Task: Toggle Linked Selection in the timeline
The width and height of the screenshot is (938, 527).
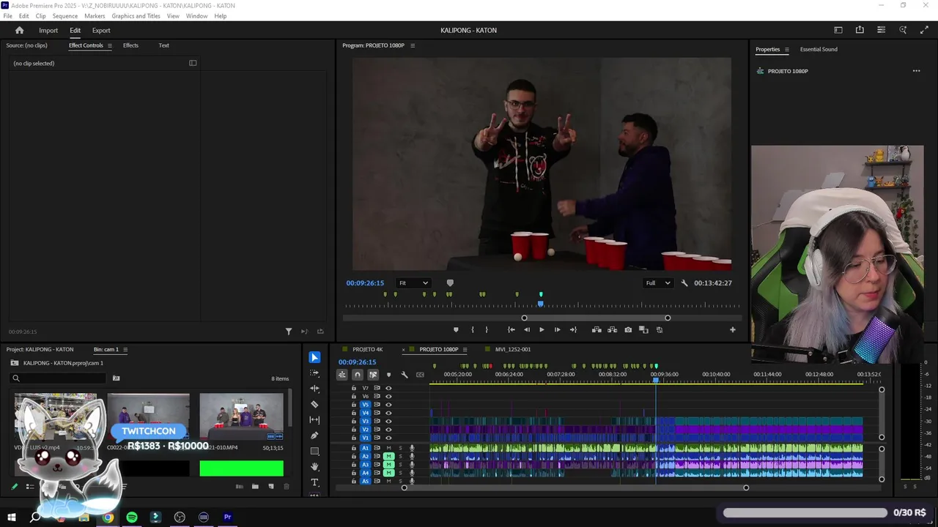Action: tap(373, 375)
